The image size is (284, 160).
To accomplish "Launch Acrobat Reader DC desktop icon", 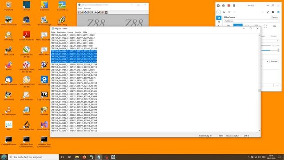I will coord(27,36).
